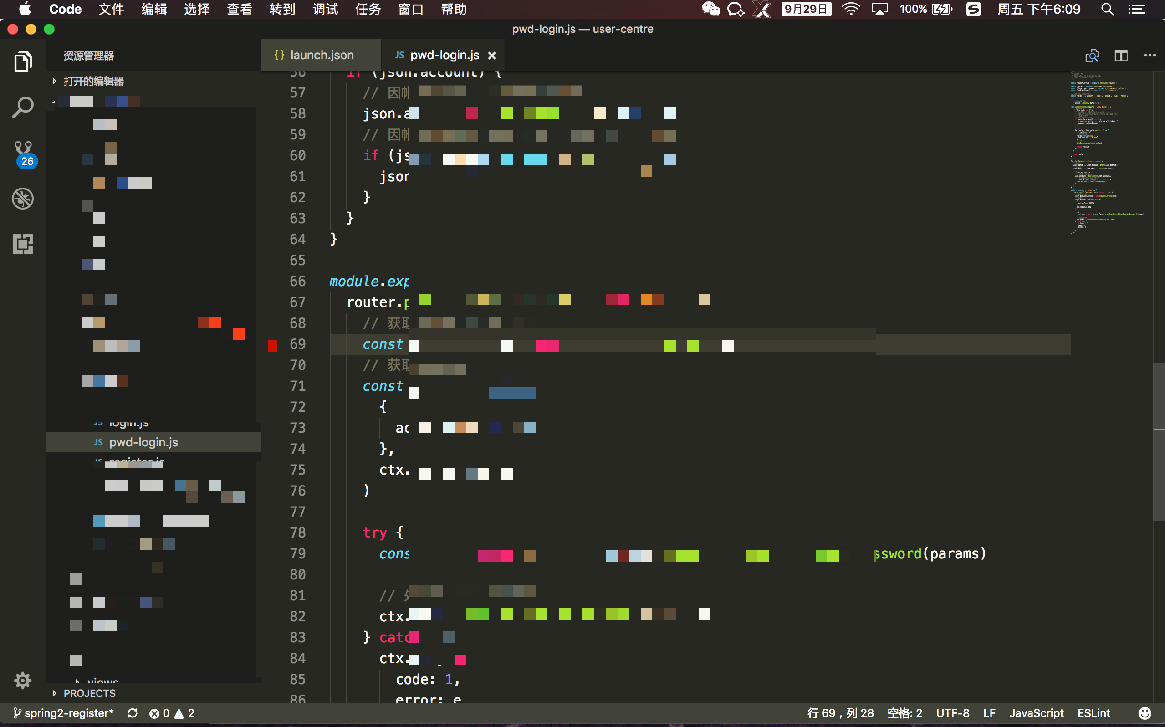
Task: Open Spotlight search in macOS menu bar
Action: point(1107,9)
